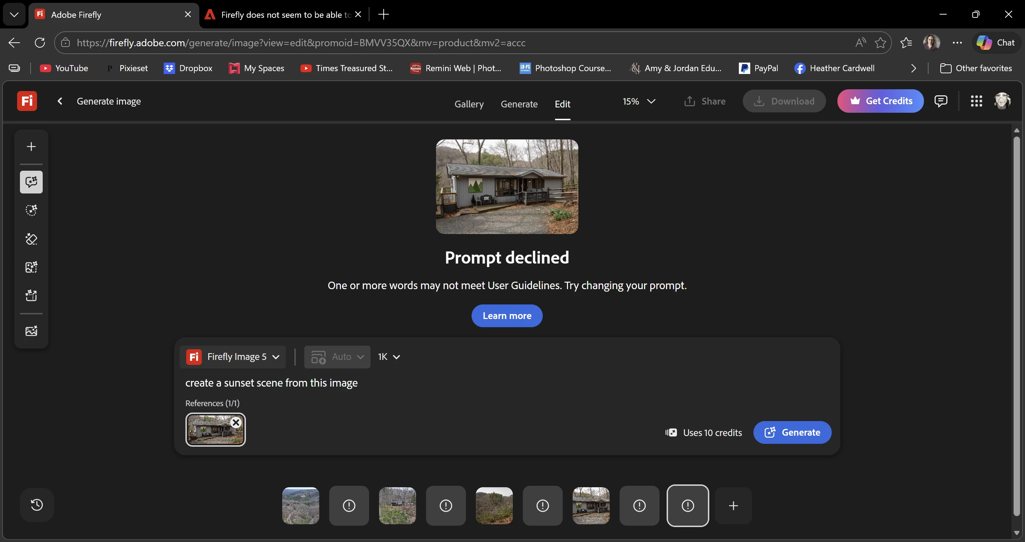Switch to the Generate tab
The width and height of the screenshot is (1025, 542).
pyautogui.click(x=519, y=104)
